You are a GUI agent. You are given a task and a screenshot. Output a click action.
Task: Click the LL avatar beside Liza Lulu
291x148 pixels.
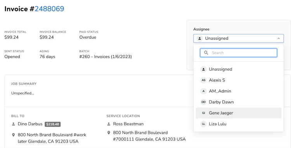point(203,124)
